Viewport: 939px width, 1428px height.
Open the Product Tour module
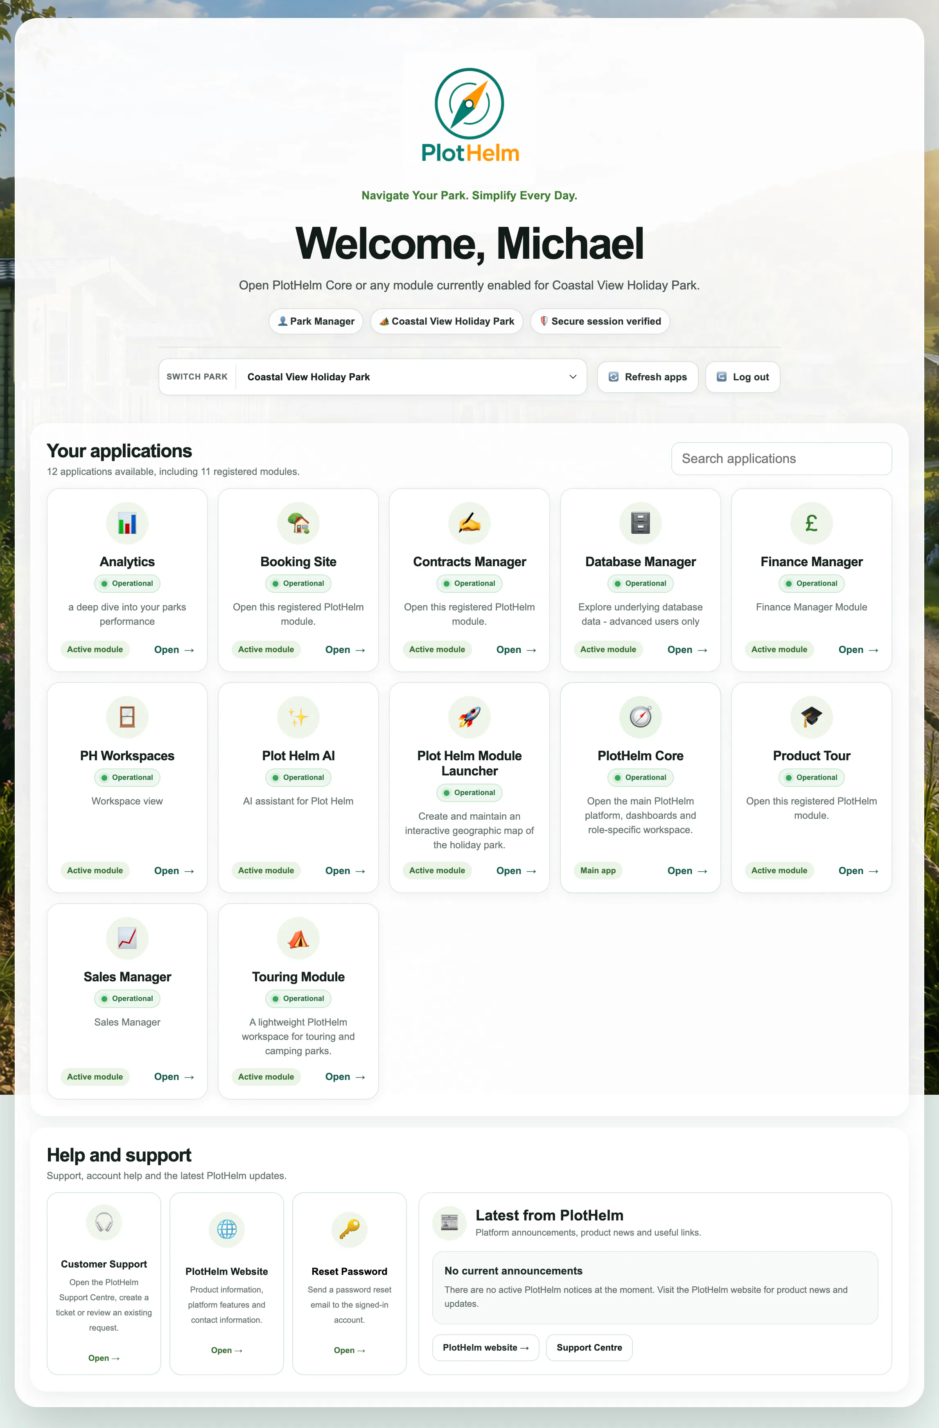pos(858,871)
